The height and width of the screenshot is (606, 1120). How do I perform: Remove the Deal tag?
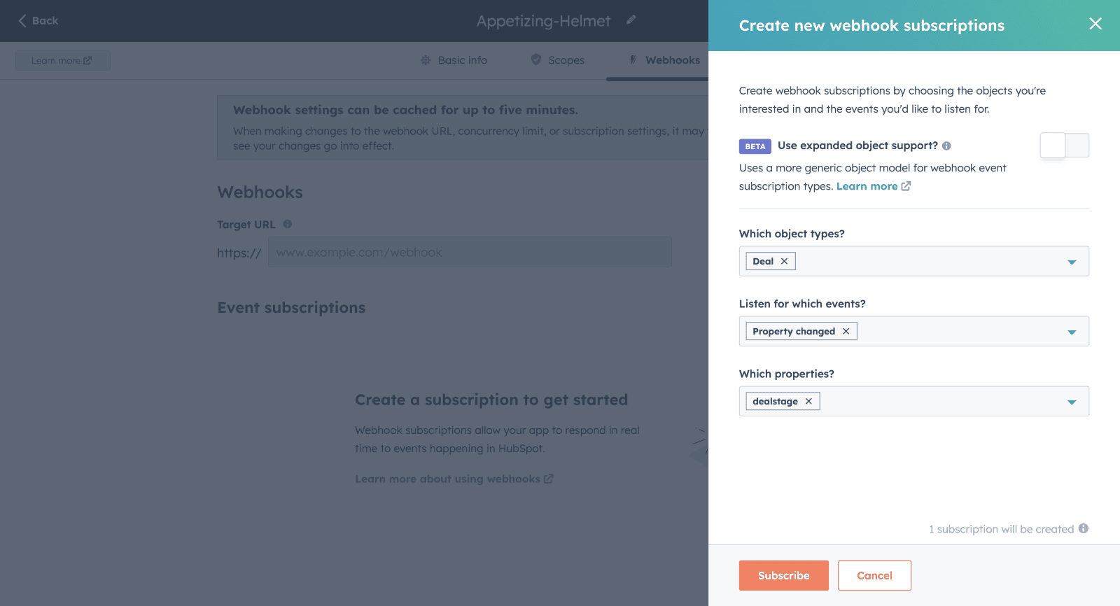(x=784, y=261)
